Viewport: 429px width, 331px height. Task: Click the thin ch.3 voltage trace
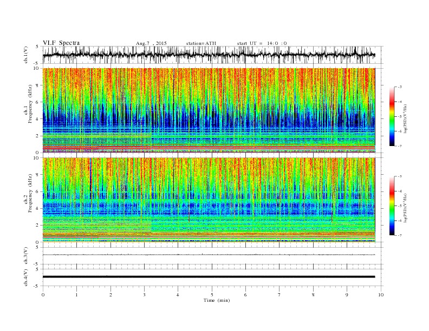(x=209, y=255)
